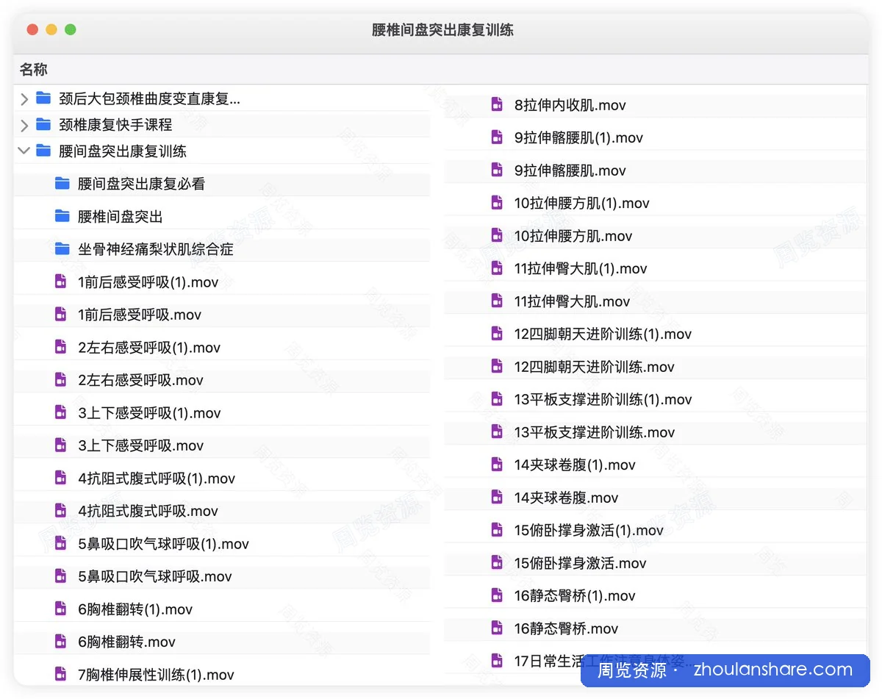Screen dimensions: 882x699
Task: Select folder icon of 腰椎间盘突出
Action: pos(62,216)
